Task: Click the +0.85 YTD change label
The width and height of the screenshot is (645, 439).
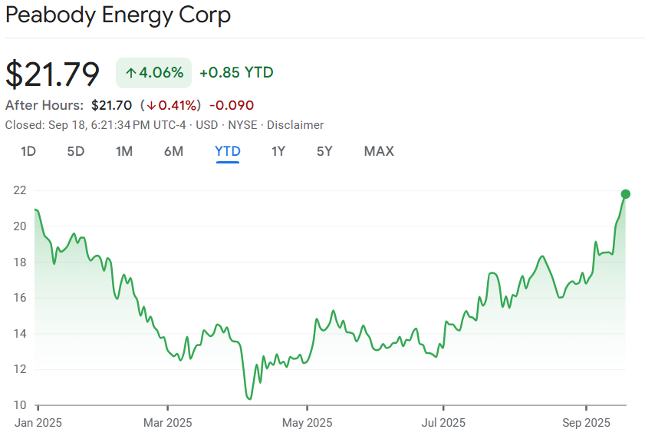Action: click(236, 73)
